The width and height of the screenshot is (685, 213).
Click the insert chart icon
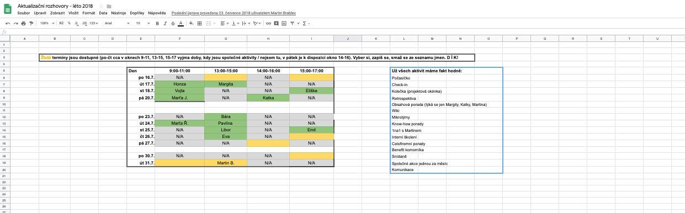coord(284,23)
